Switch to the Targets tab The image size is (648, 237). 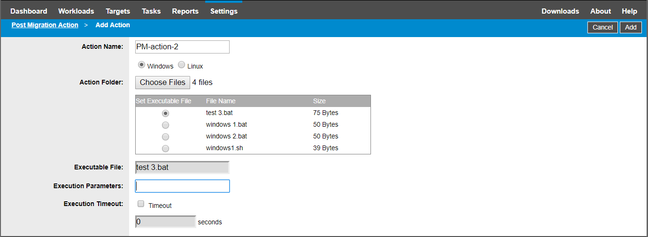point(118,11)
